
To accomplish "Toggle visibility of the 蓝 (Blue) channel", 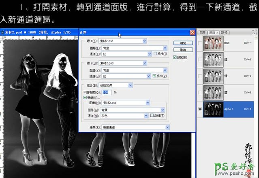I will point(200,92).
